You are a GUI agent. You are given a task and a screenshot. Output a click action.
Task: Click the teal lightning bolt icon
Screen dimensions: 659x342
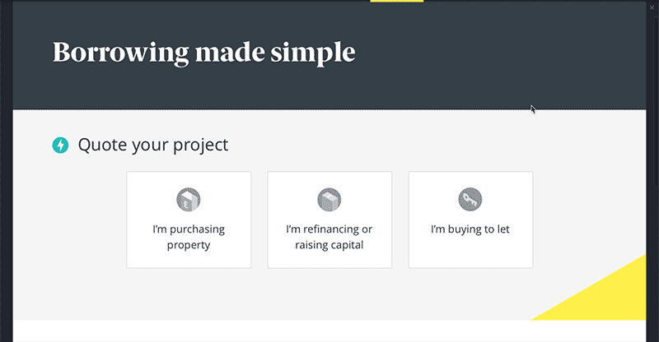point(60,146)
